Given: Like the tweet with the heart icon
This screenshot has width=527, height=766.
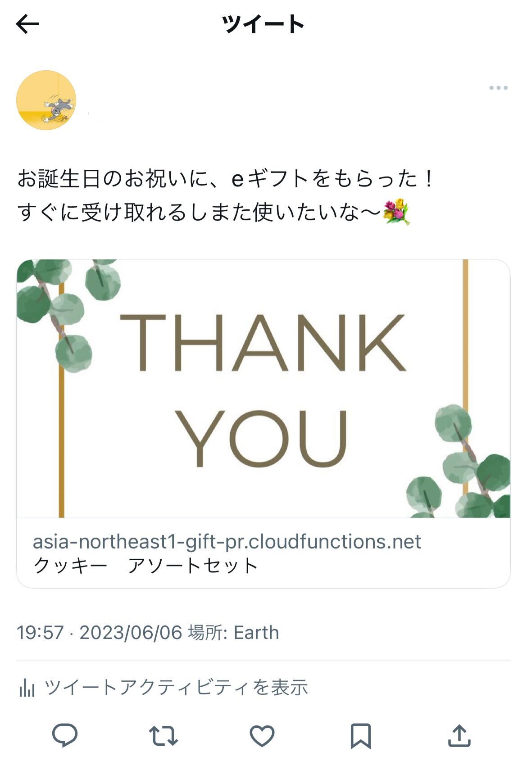Looking at the screenshot, I should click(262, 736).
